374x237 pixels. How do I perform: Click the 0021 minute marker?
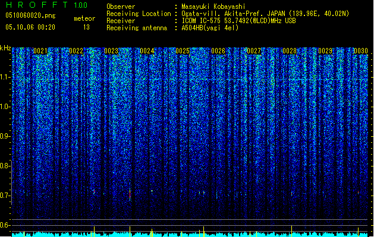(x=40, y=51)
